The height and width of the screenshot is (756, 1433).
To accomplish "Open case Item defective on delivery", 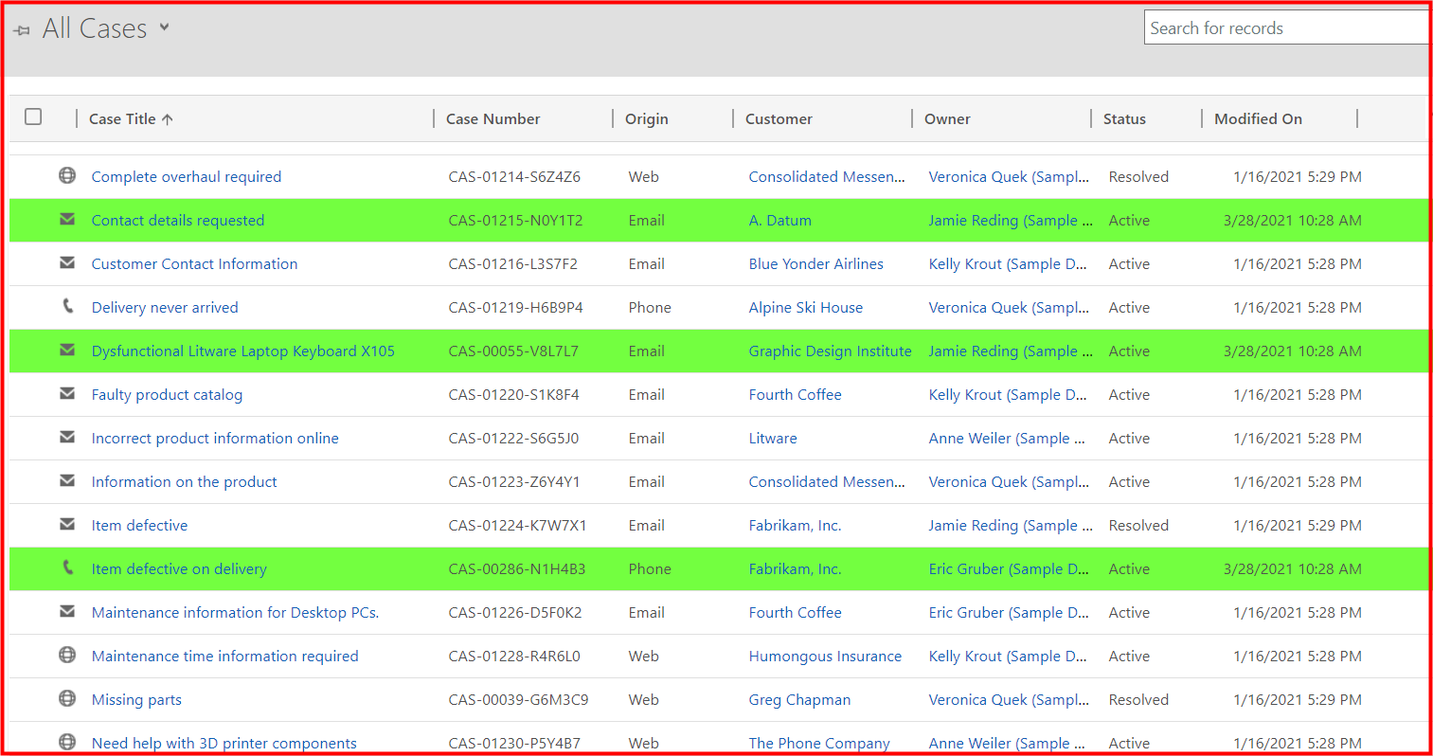I will (x=179, y=569).
